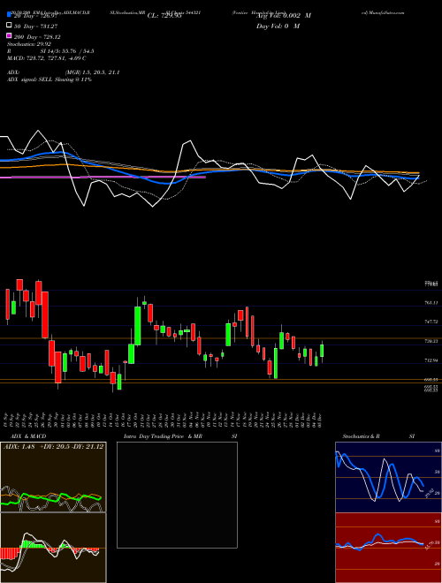442x583 pixels.
Task: Click the tall green candle near 20 Oct
Action: 138,326
